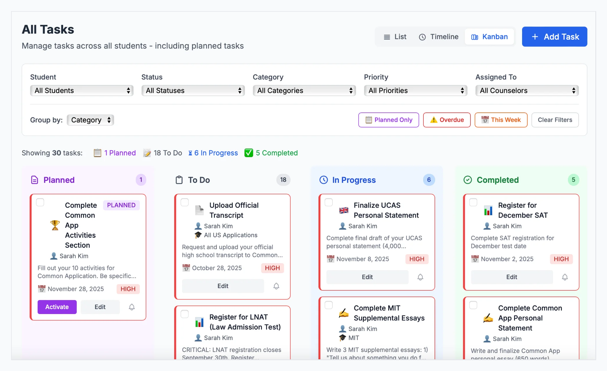This screenshot has height=371, width=607.
Task: Select the This Week filter
Action: tap(501, 120)
